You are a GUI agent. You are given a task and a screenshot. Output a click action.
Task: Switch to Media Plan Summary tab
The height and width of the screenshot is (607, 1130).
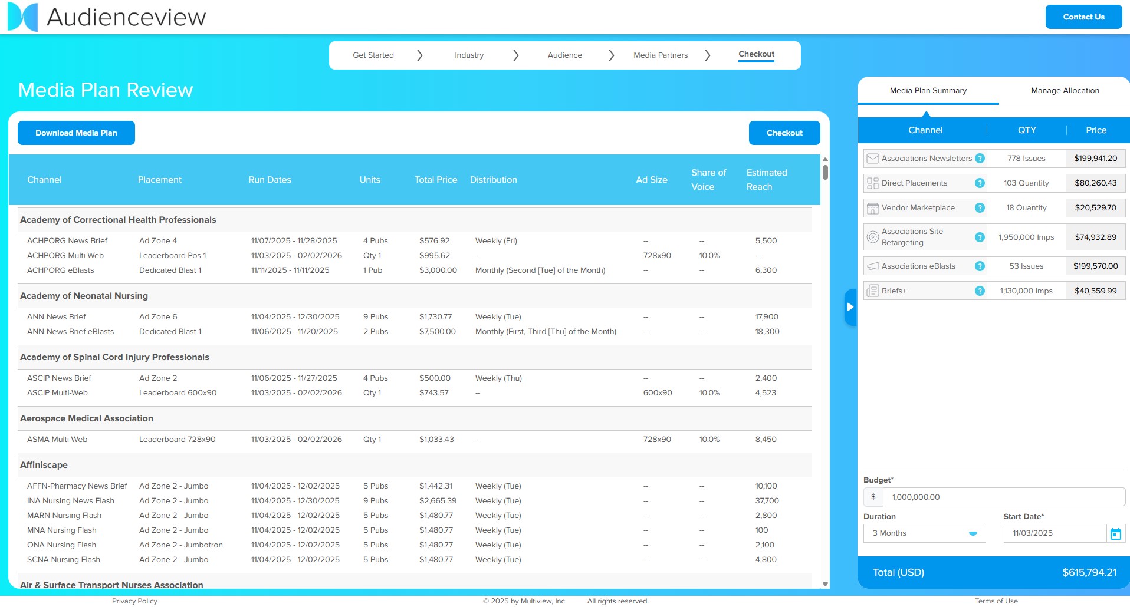(x=928, y=91)
